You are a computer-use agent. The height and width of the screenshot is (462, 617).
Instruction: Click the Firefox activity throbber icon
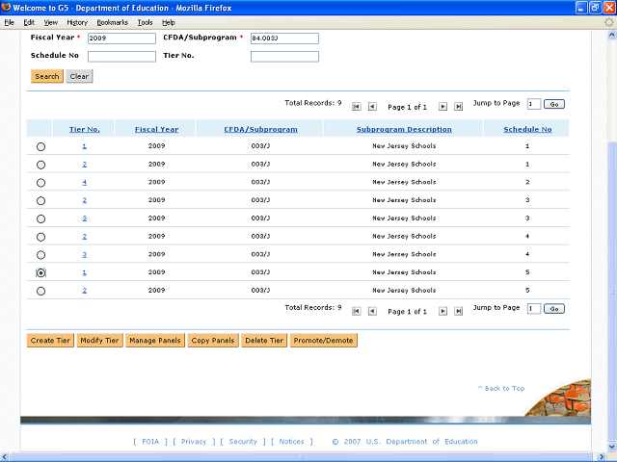coord(608,21)
